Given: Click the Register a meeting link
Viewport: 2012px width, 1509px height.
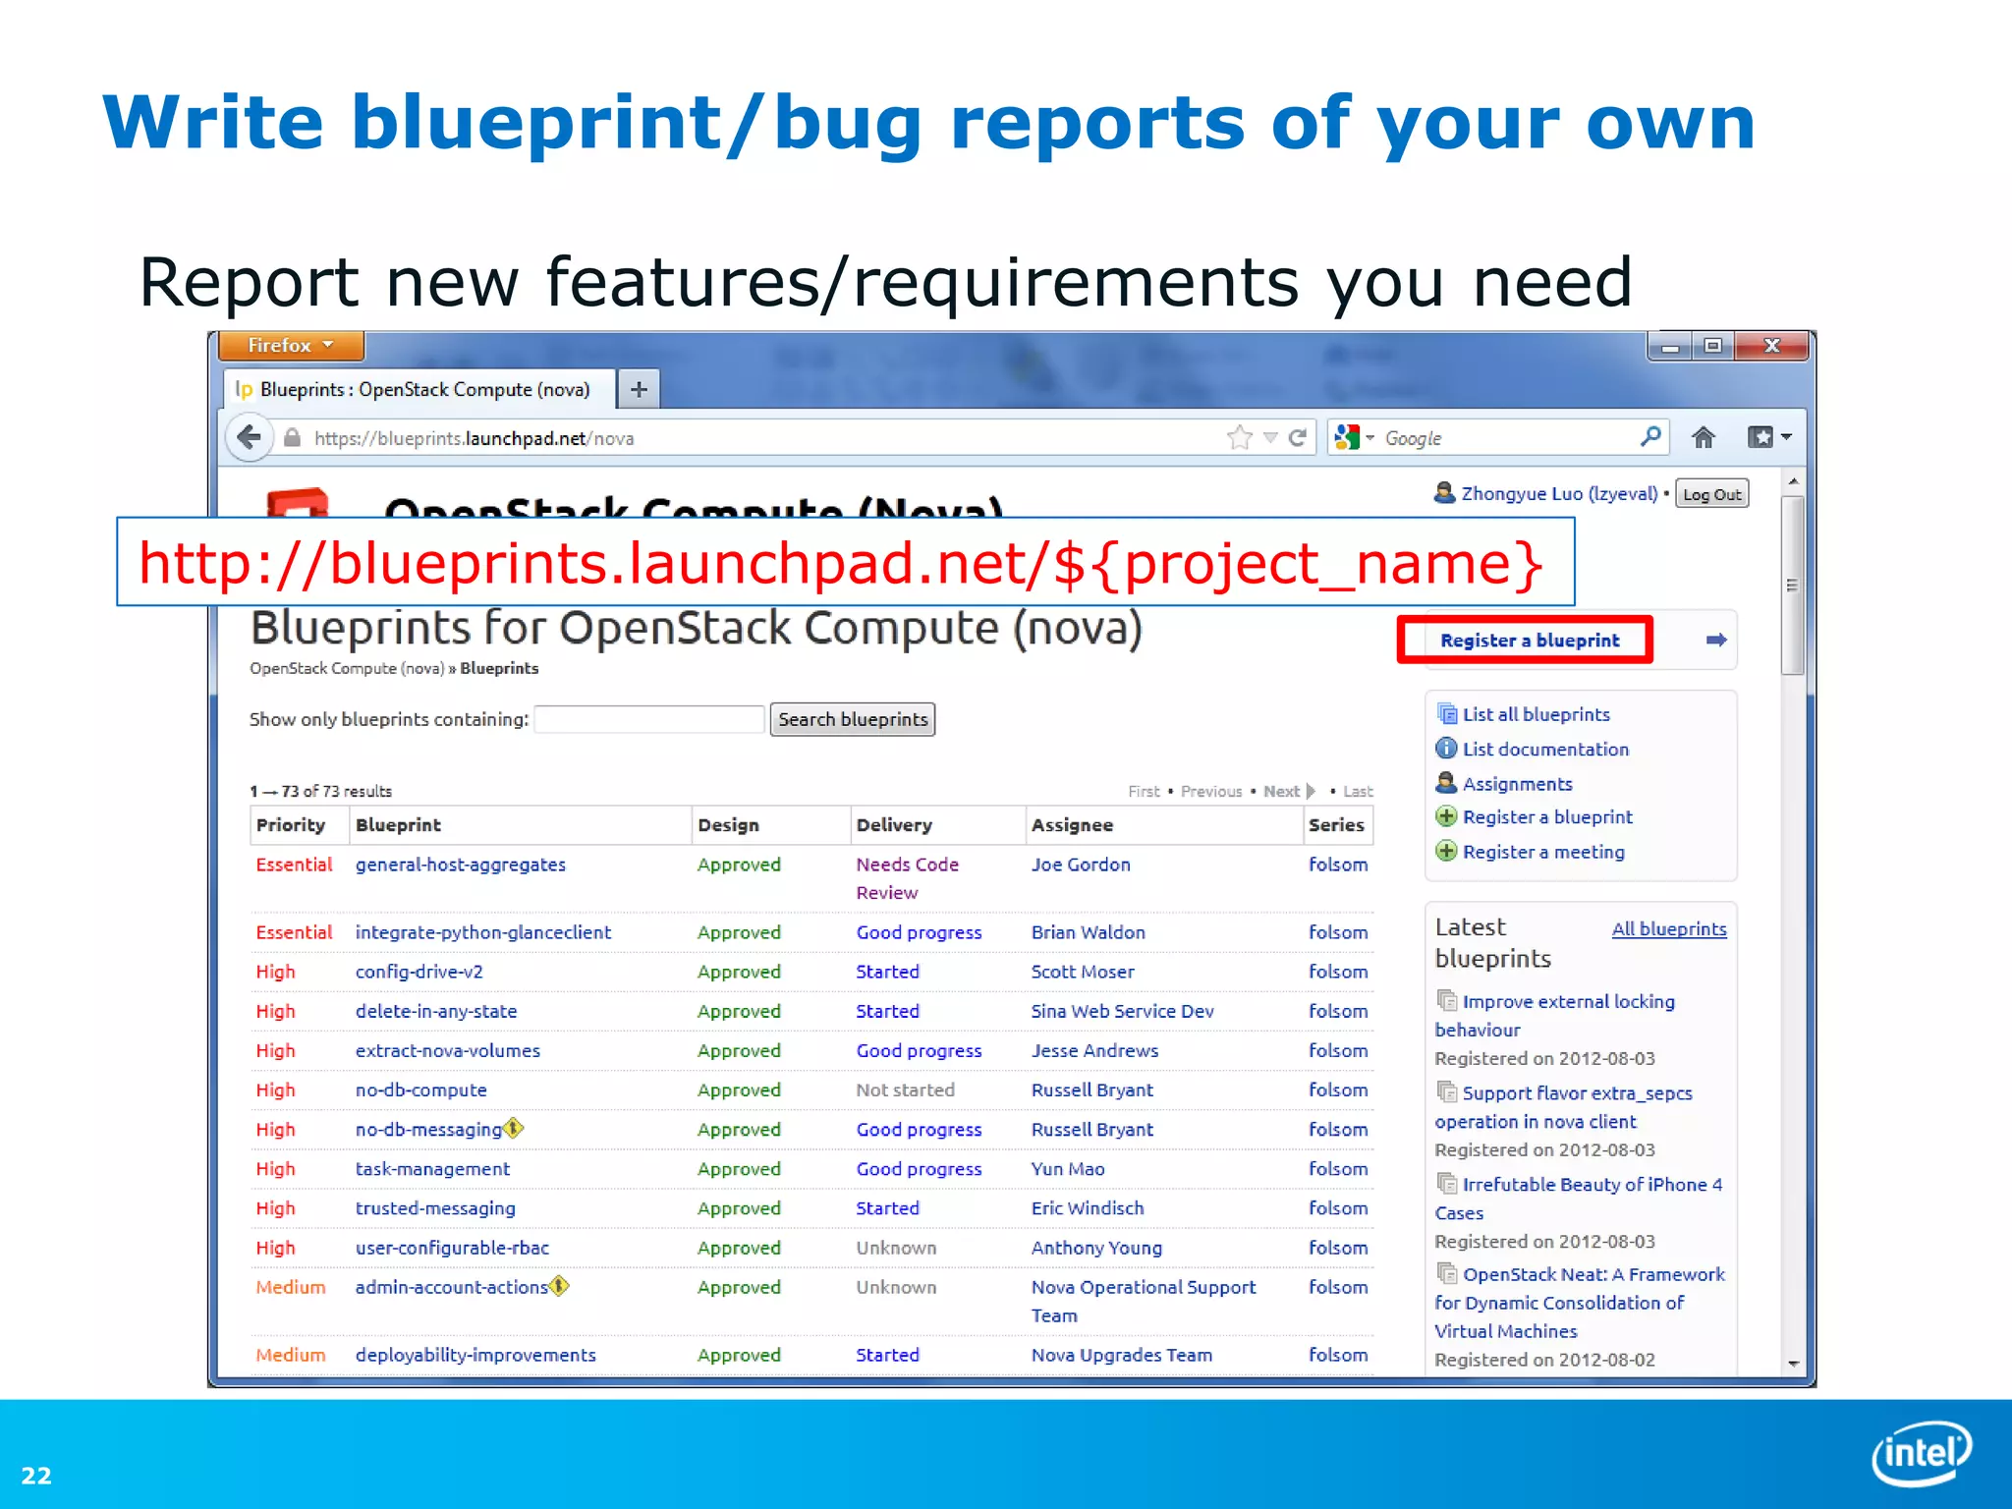Looking at the screenshot, I should 1543,852.
